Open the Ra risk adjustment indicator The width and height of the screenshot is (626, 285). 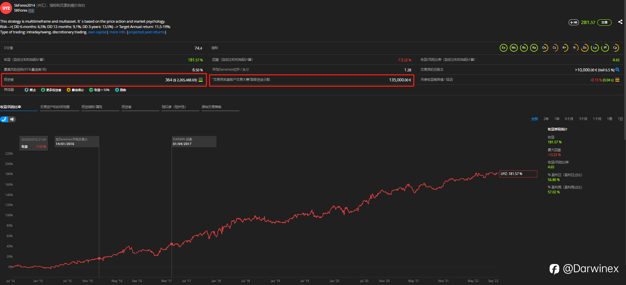(x=534, y=48)
